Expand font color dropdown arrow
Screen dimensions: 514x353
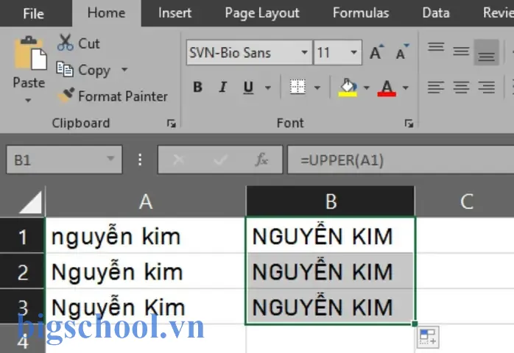[406, 88]
